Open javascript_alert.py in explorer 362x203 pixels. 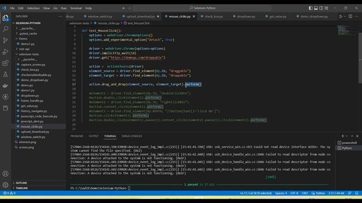(x=32, y=121)
